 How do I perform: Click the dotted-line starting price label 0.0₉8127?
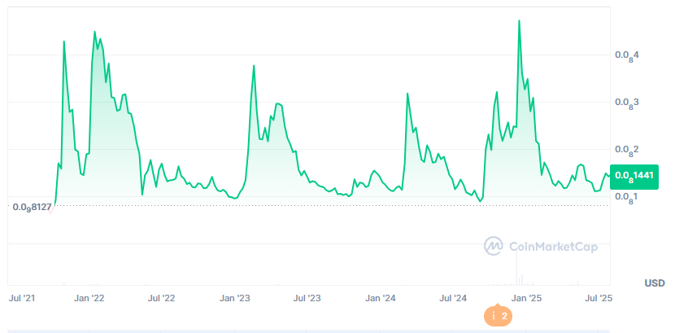pyautogui.click(x=31, y=208)
